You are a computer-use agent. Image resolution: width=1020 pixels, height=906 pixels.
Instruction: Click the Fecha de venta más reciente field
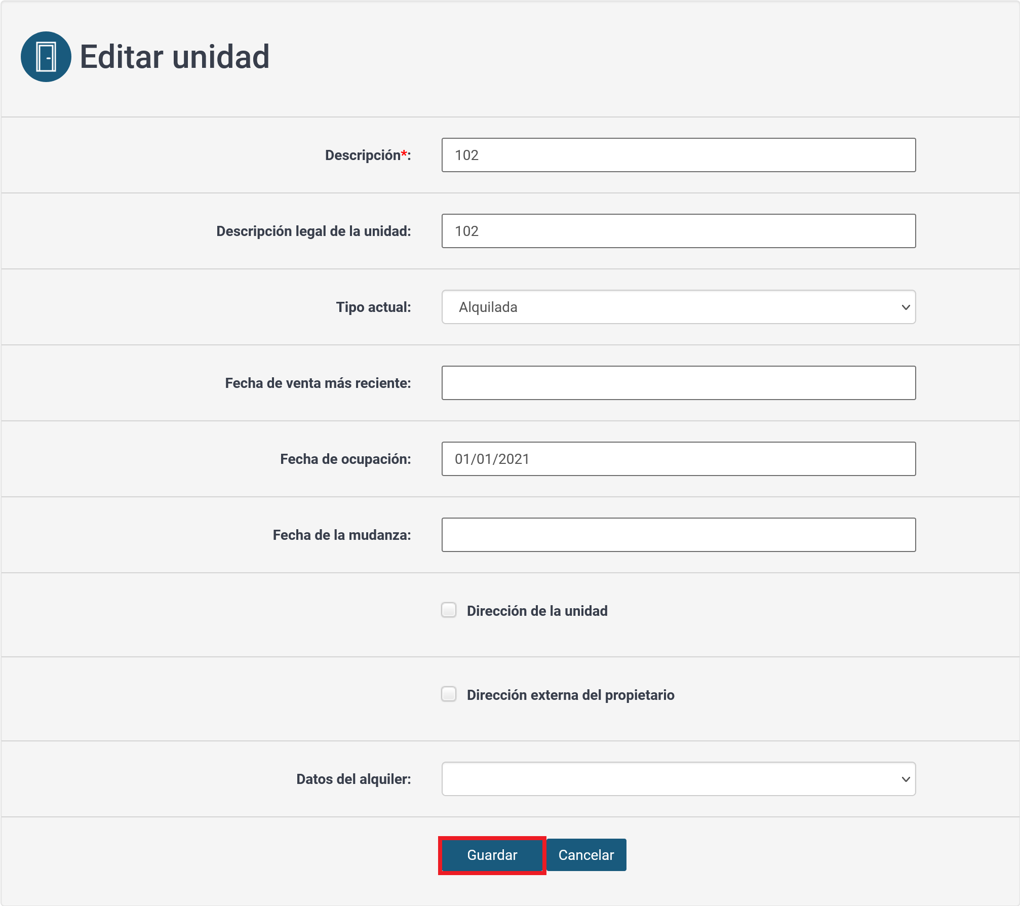(679, 383)
